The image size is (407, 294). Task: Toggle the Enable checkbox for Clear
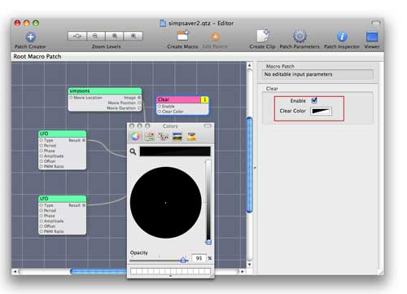coord(314,100)
